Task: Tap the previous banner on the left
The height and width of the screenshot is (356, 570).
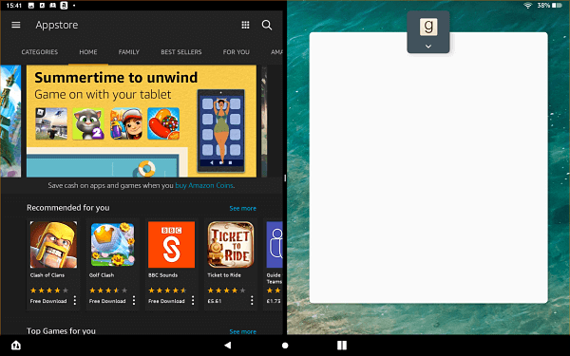Action: click(x=10, y=121)
